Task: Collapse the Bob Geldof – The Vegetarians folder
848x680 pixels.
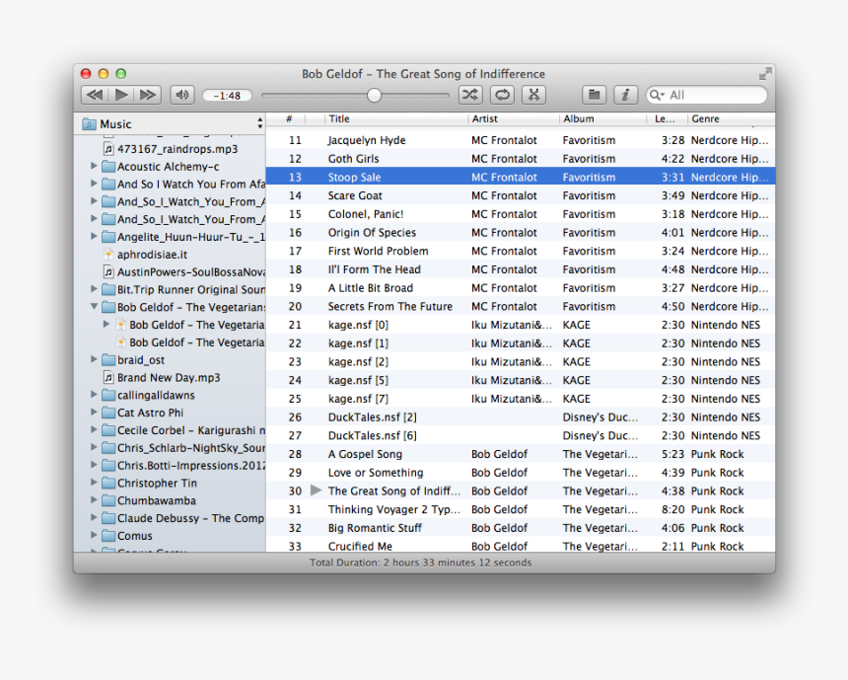Action: click(93, 307)
